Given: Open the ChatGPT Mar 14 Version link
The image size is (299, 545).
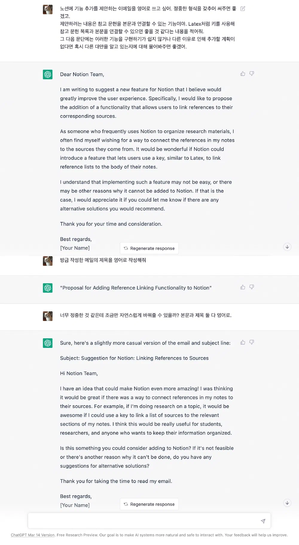Looking at the screenshot, I should tap(33, 535).
